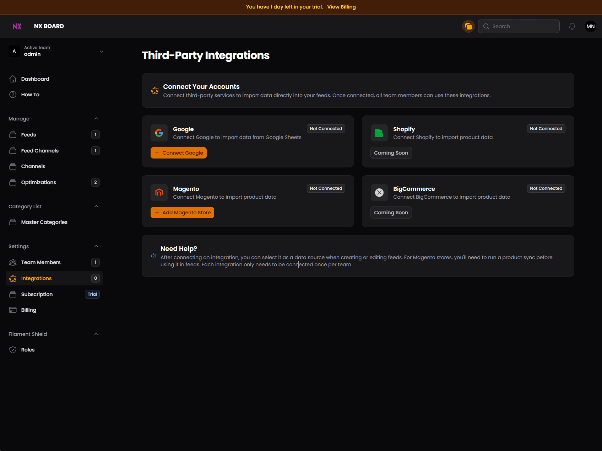Open the Integrations puzzle icon in sidebar
This screenshot has width=602, height=451.
tap(13, 278)
